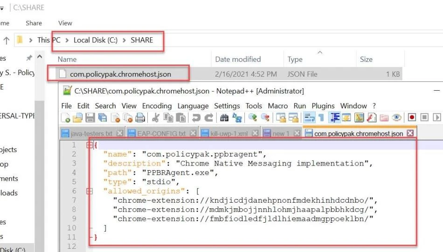Open the Plugins menu

(x=323, y=106)
